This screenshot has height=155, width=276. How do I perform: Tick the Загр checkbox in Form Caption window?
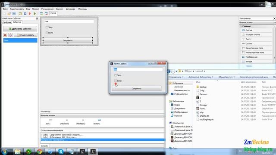click(116, 75)
